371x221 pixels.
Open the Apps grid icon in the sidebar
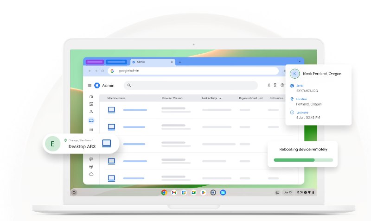pyautogui.click(x=91, y=129)
